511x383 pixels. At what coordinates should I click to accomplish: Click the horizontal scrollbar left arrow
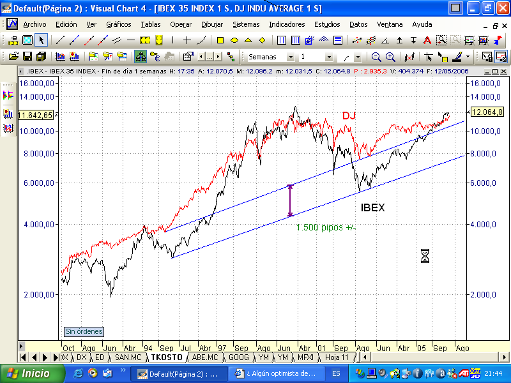click(x=365, y=357)
